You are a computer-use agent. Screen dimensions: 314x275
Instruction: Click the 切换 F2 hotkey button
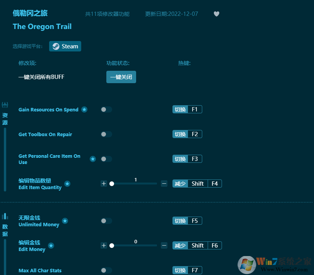click(187, 134)
